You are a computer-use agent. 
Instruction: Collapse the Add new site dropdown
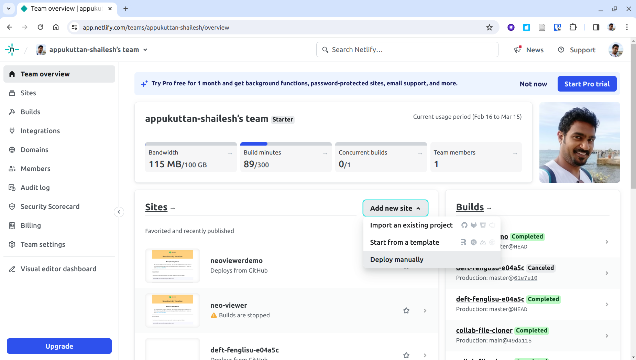[395, 208]
